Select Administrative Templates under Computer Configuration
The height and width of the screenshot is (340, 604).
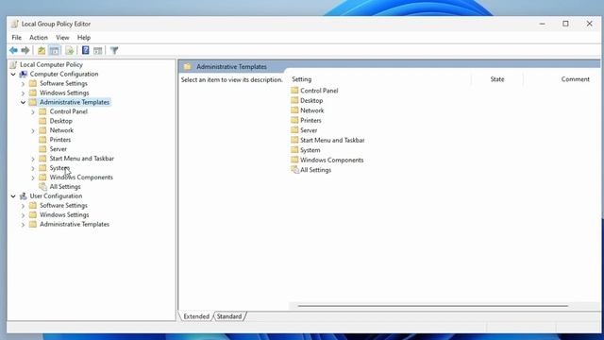coord(75,102)
